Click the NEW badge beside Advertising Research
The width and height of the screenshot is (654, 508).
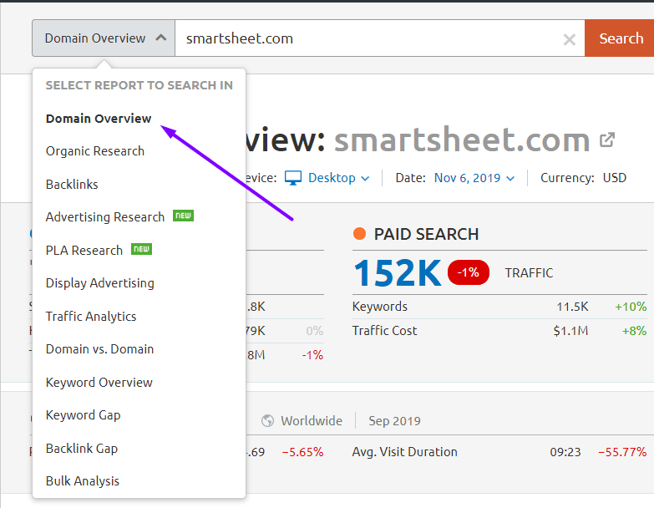point(183,216)
